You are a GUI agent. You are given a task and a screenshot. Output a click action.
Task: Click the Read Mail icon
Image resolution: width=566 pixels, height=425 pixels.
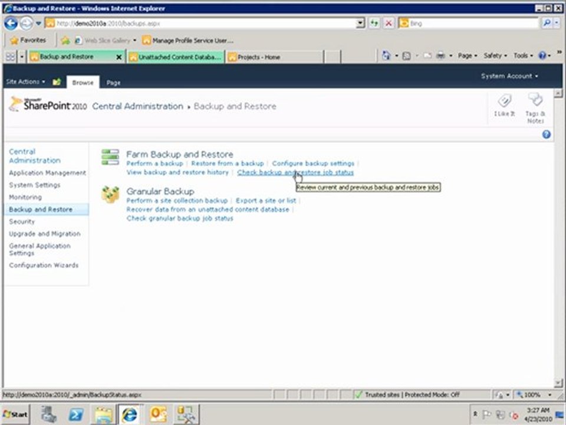coord(427,55)
